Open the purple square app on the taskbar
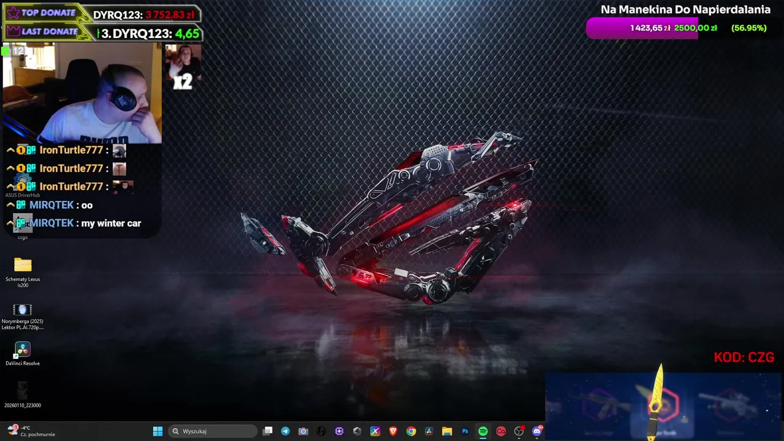Image resolution: width=784 pixels, height=441 pixels. click(339, 431)
